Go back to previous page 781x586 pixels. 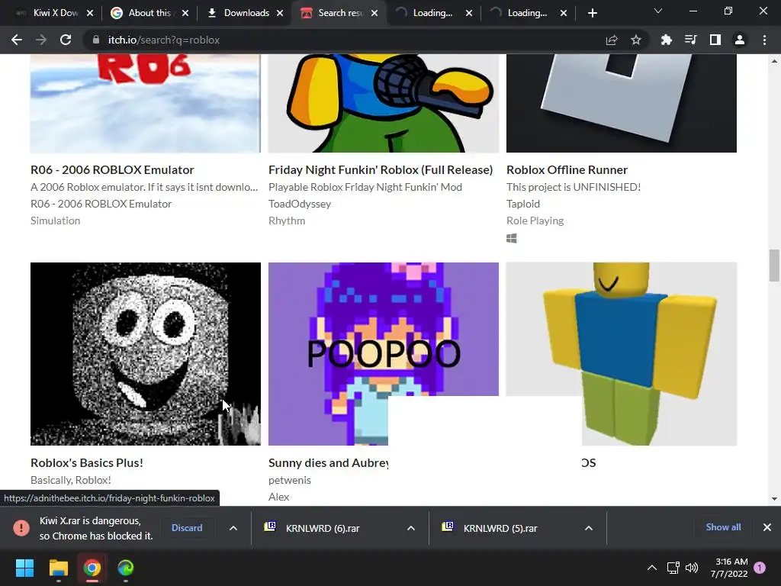(x=17, y=40)
